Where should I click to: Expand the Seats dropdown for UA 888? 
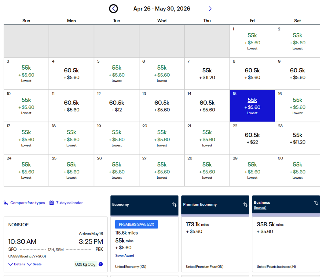(34, 264)
